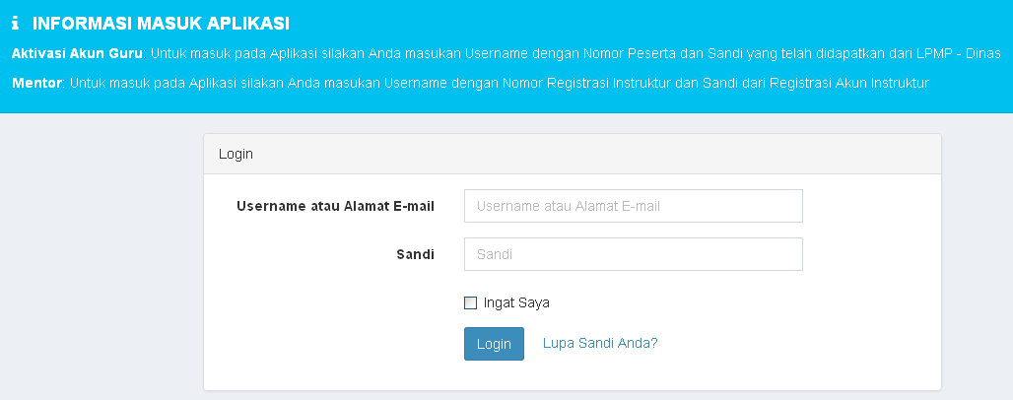Image resolution: width=1013 pixels, height=400 pixels.
Task: Click the Sandi field label
Action: pyautogui.click(x=415, y=254)
